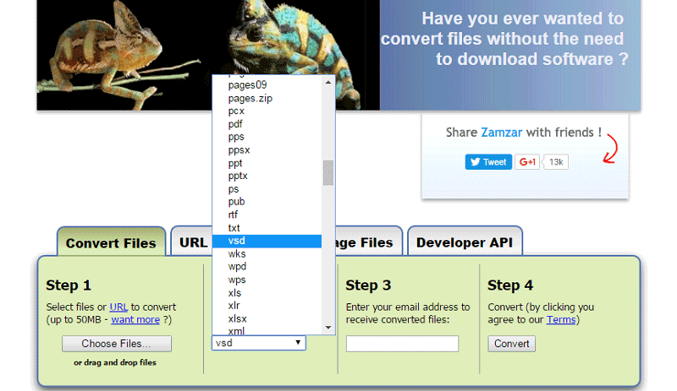Choose pdf from the format list
This screenshot has width=677, height=391.
267,124
